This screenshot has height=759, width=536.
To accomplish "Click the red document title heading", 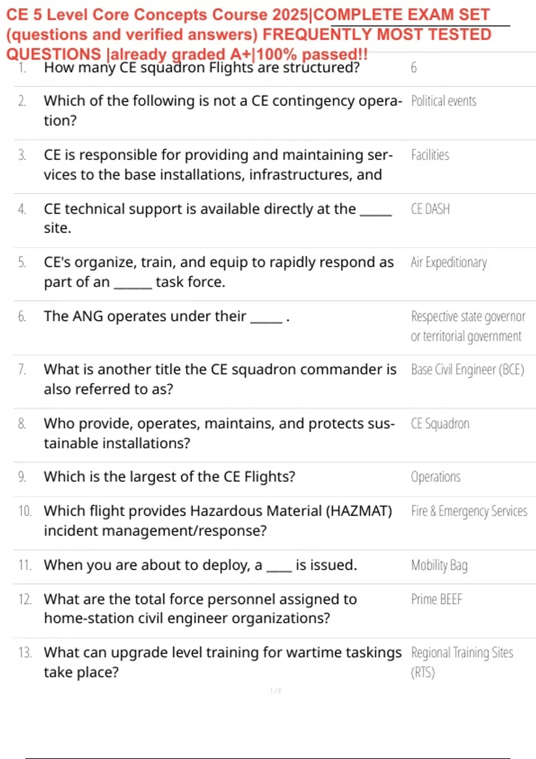I will click(x=248, y=34).
